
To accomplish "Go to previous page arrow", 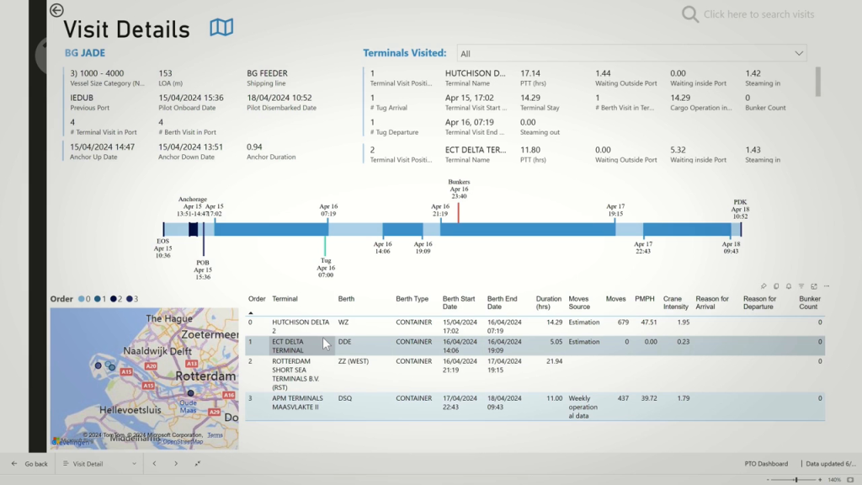I will [x=155, y=464].
